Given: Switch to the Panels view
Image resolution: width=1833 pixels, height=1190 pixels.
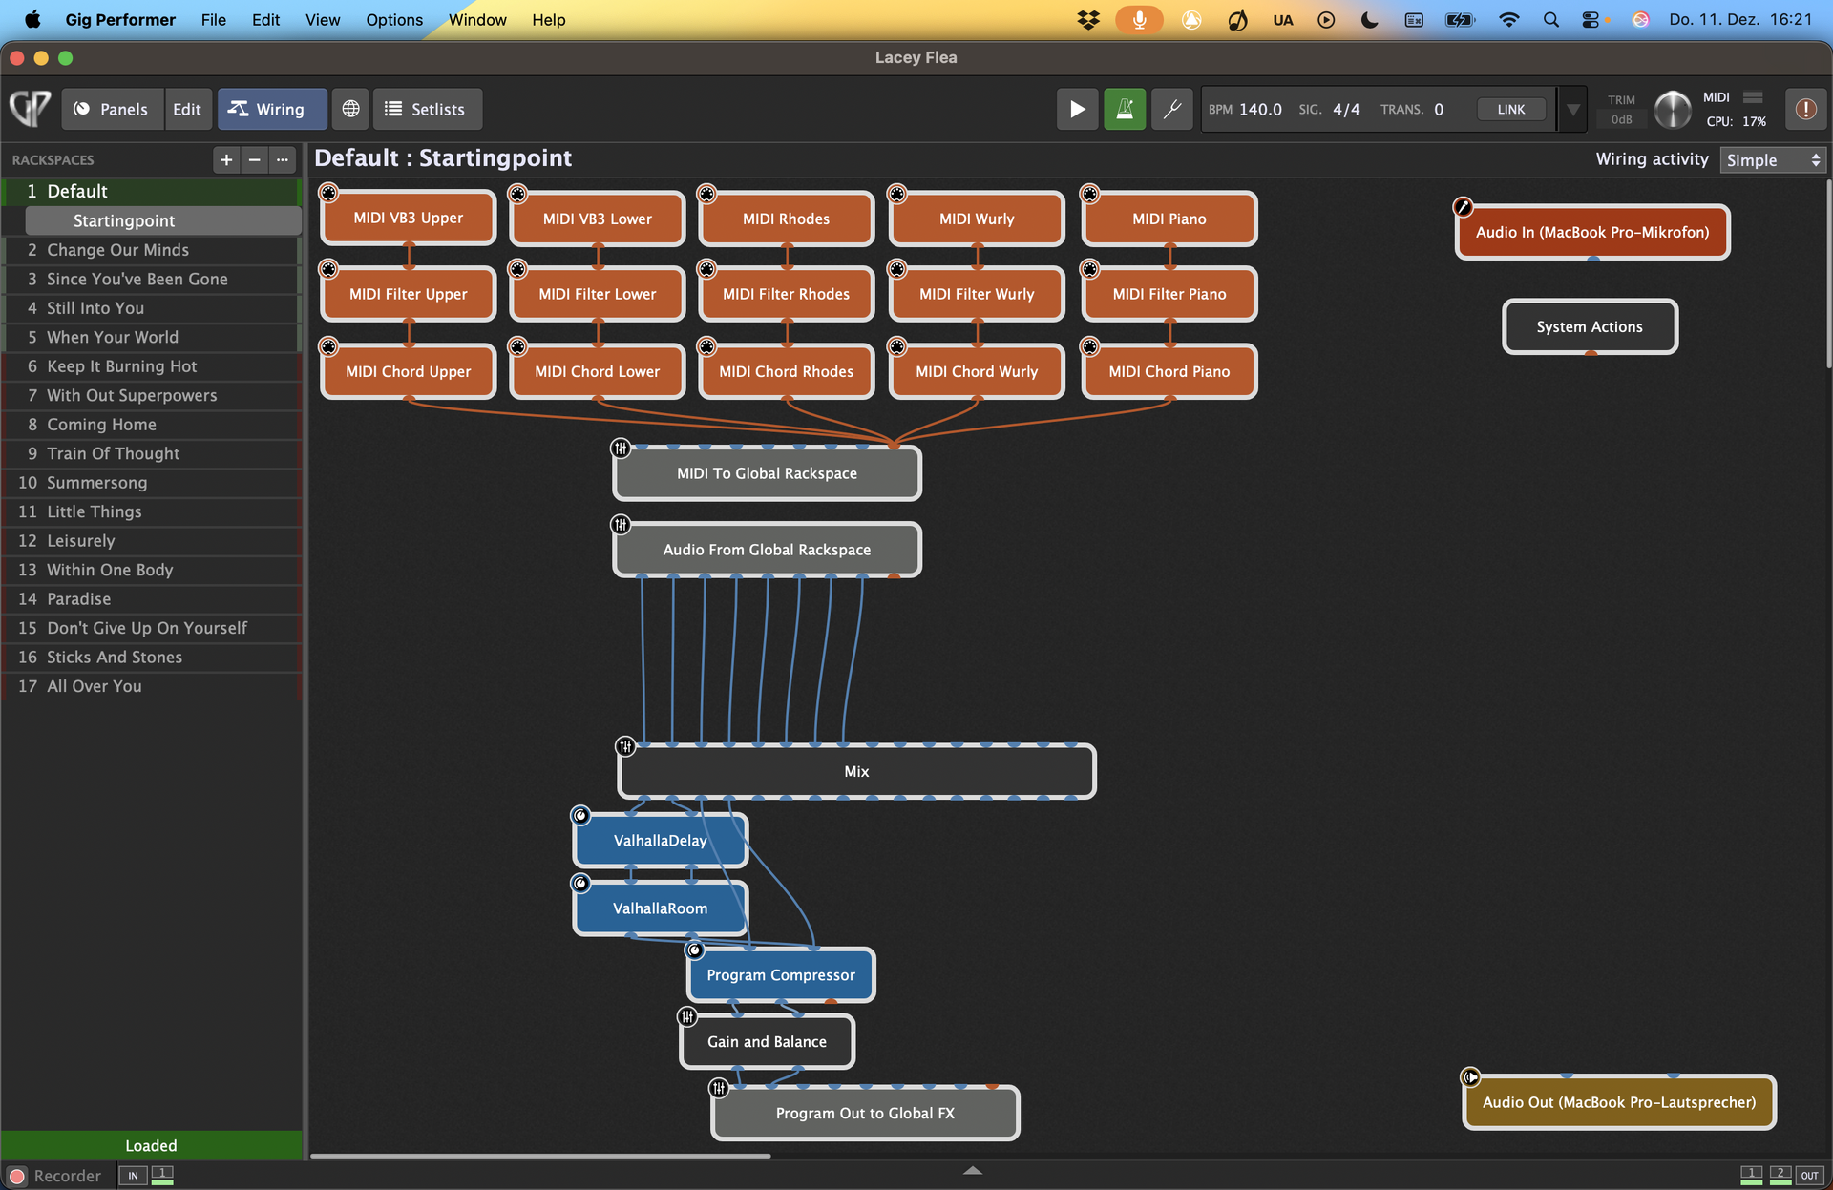Looking at the screenshot, I should coord(112,110).
